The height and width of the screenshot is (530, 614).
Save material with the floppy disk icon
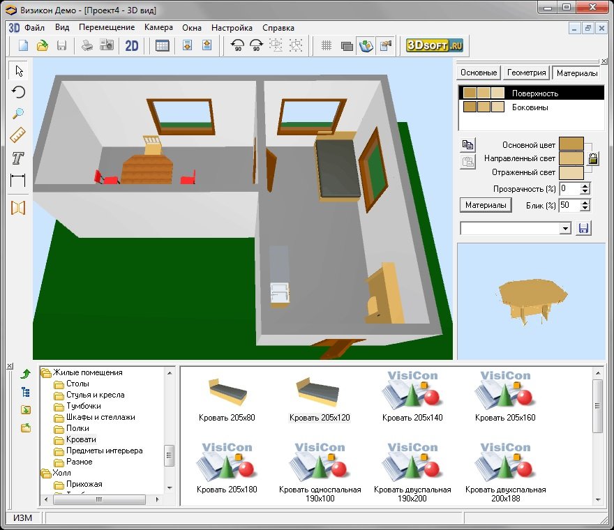coord(583,229)
